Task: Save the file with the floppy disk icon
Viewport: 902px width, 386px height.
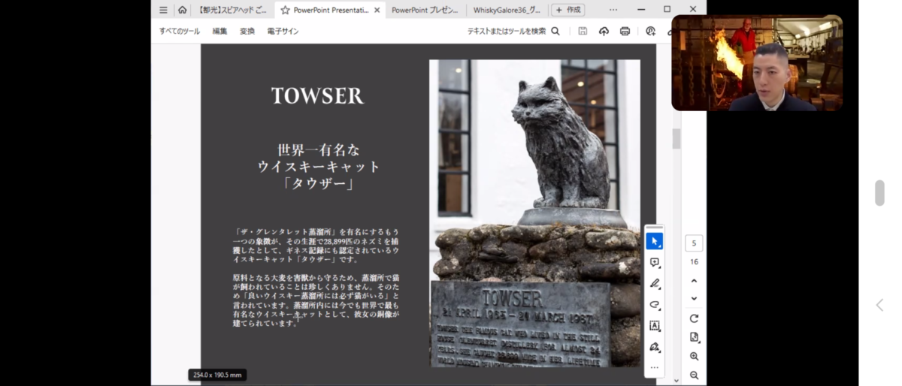Action: point(583,31)
